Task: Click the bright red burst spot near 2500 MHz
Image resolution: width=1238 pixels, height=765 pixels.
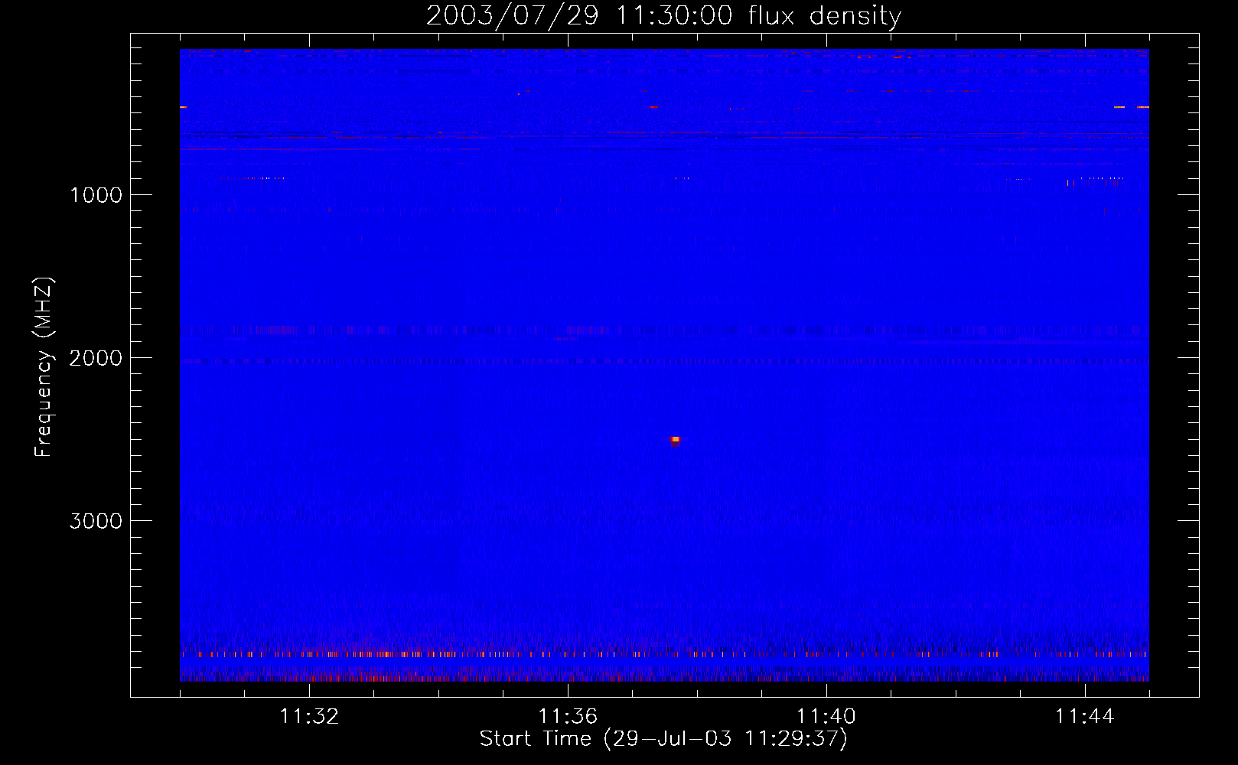Action: pyautogui.click(x=675, y=440)
